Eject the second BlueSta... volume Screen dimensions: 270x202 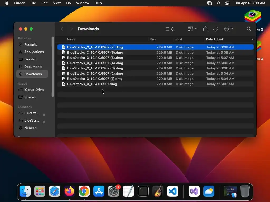point(44,122)
